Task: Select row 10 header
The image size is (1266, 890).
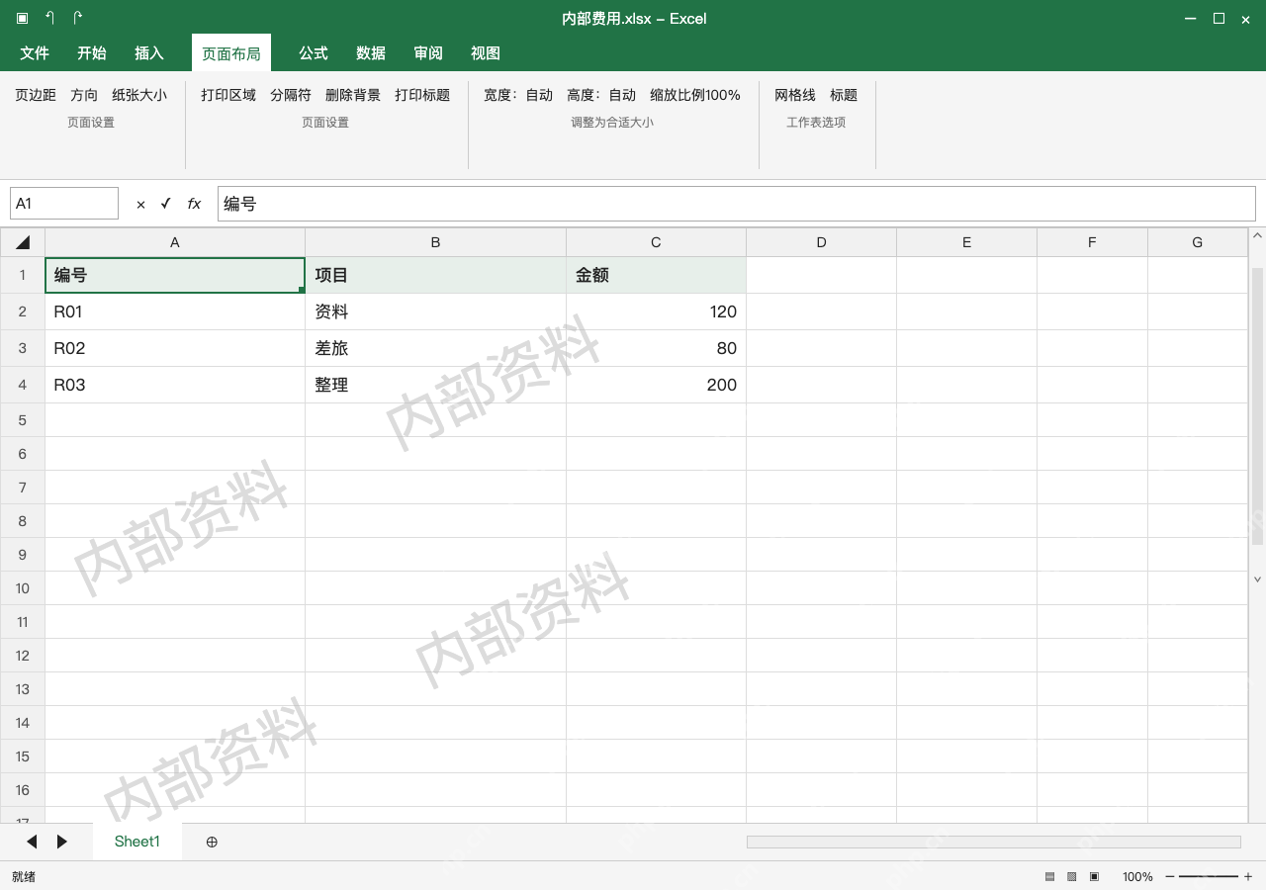Action: (x=23, y=588)
